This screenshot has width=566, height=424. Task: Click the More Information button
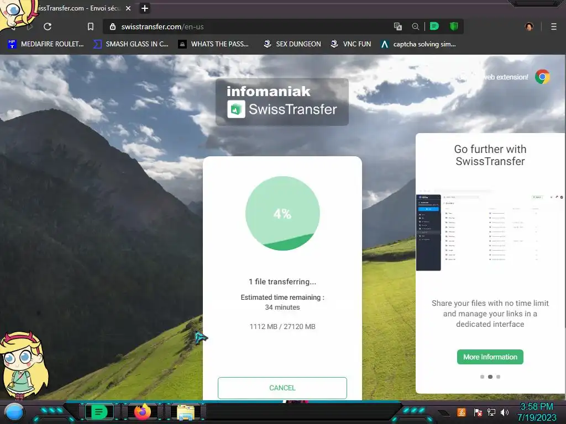click(x=490, y=357)
